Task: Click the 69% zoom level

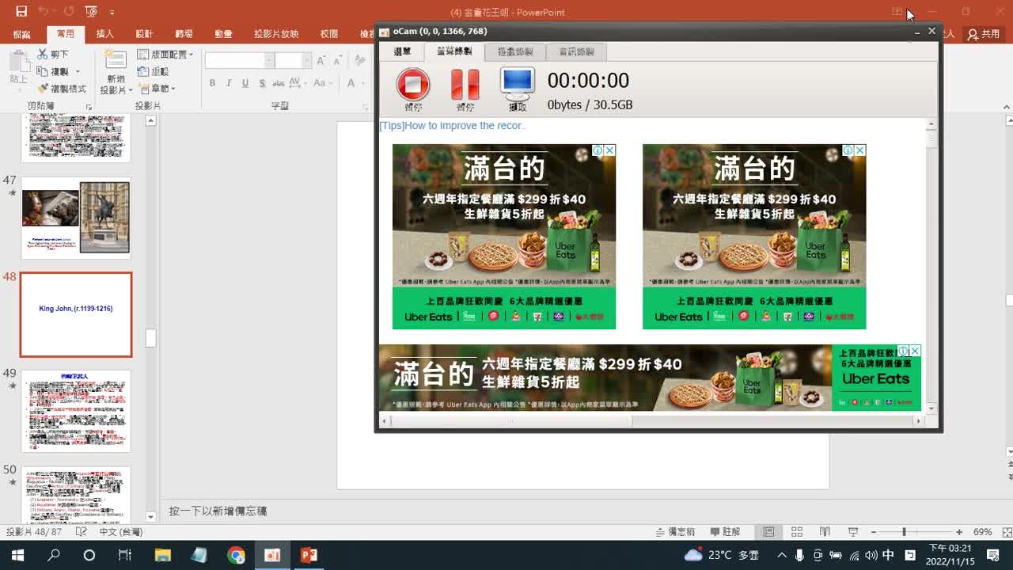Action: coord(982,532)
